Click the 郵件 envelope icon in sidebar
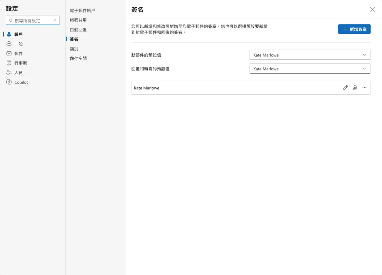 (x=9, y=53)
